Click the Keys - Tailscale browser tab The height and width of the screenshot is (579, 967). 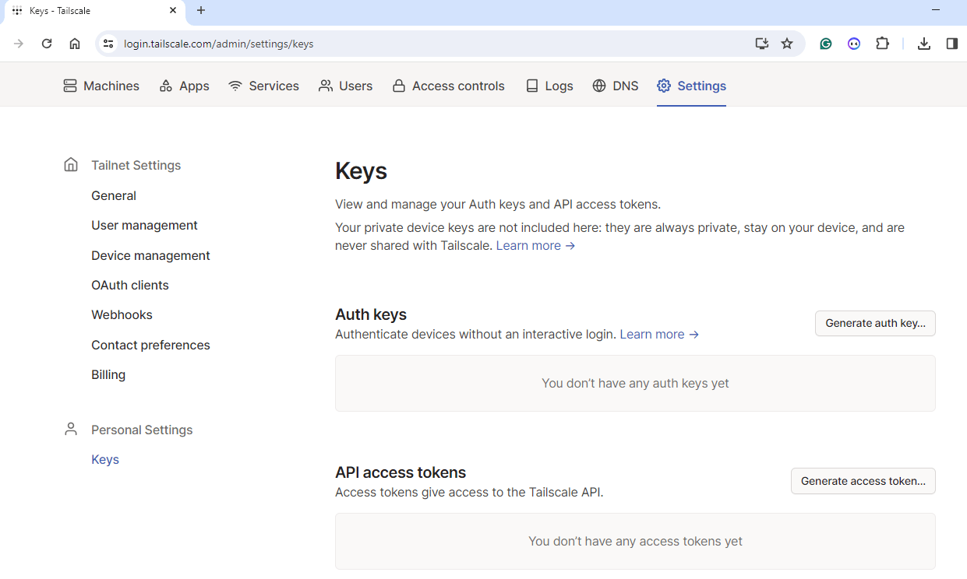point(94,11)
